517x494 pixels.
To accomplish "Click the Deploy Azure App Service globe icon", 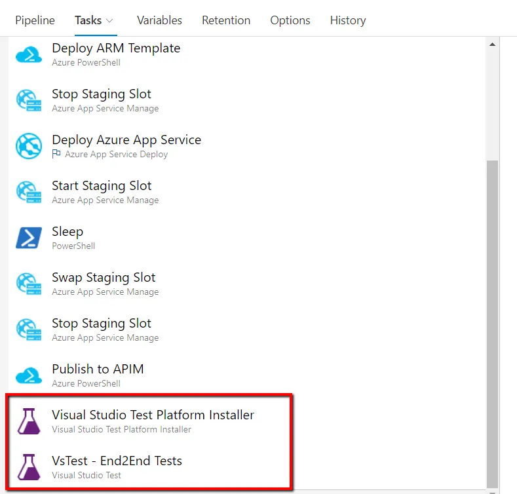I will (x=29, y=146).
